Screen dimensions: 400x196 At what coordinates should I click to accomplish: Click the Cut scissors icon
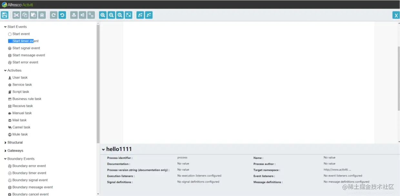pos(16,15)
